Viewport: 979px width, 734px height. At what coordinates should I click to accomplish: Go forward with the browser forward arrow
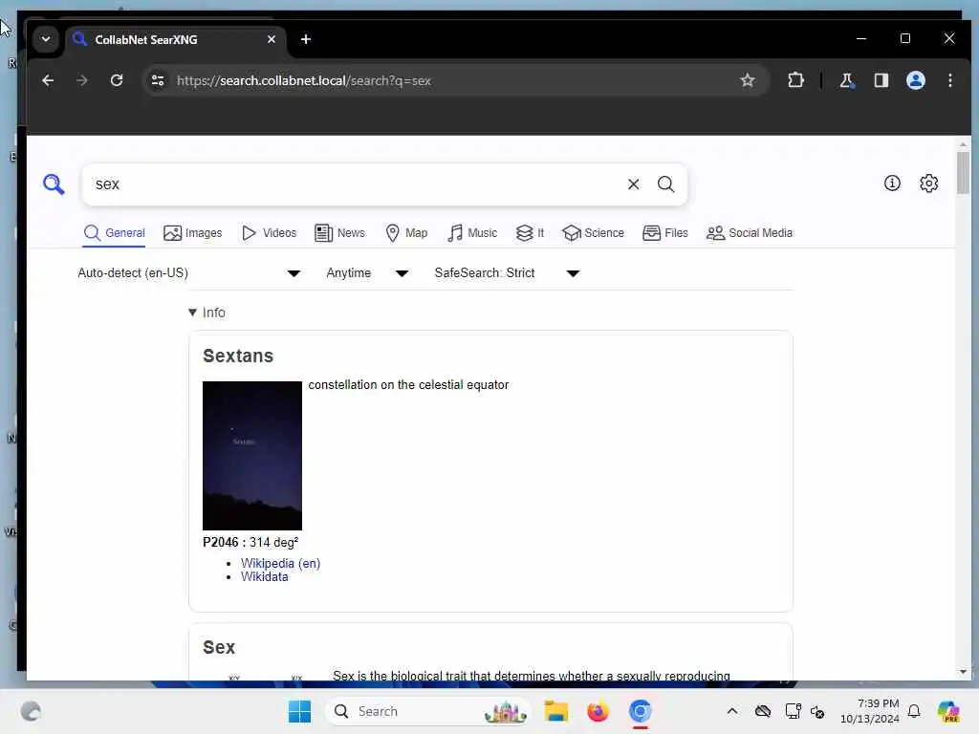[82, 80]
